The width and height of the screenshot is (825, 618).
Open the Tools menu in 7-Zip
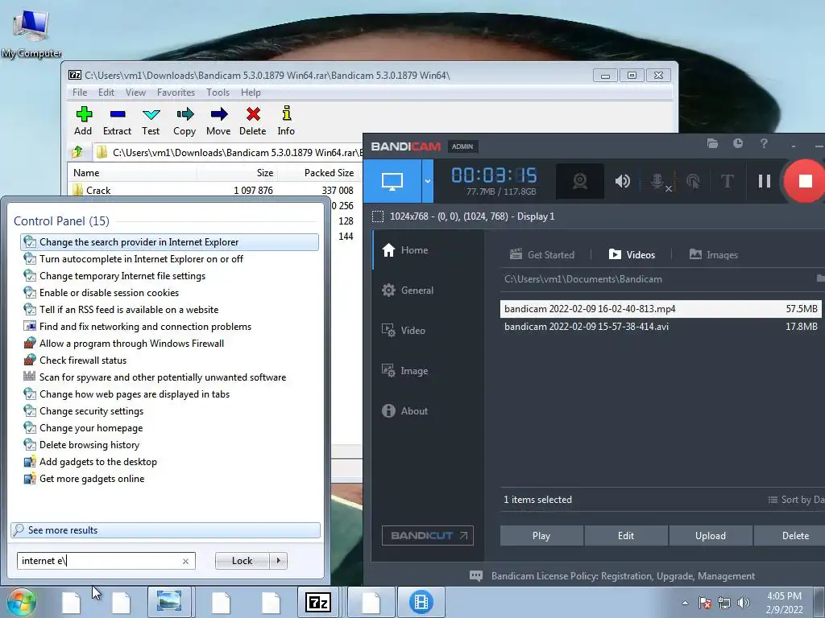(218, 93)
